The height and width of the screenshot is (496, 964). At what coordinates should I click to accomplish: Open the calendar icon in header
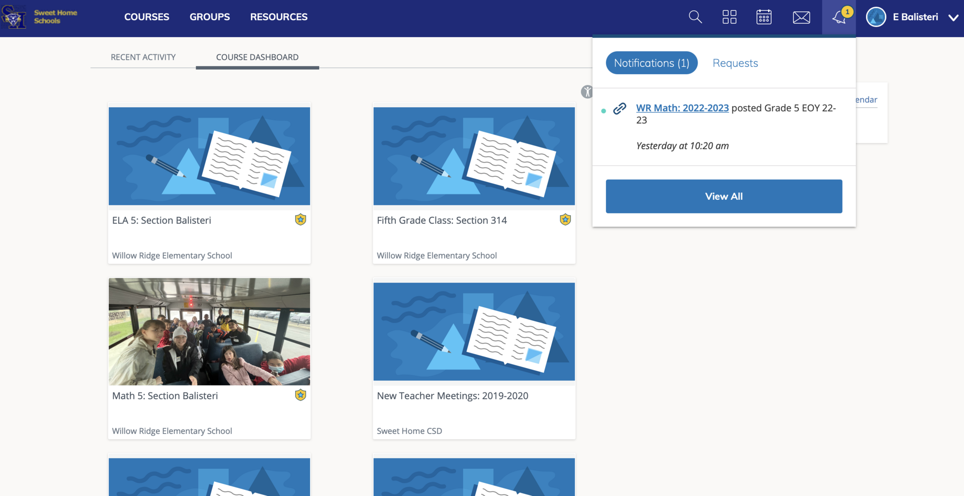[x=763, y=17]
